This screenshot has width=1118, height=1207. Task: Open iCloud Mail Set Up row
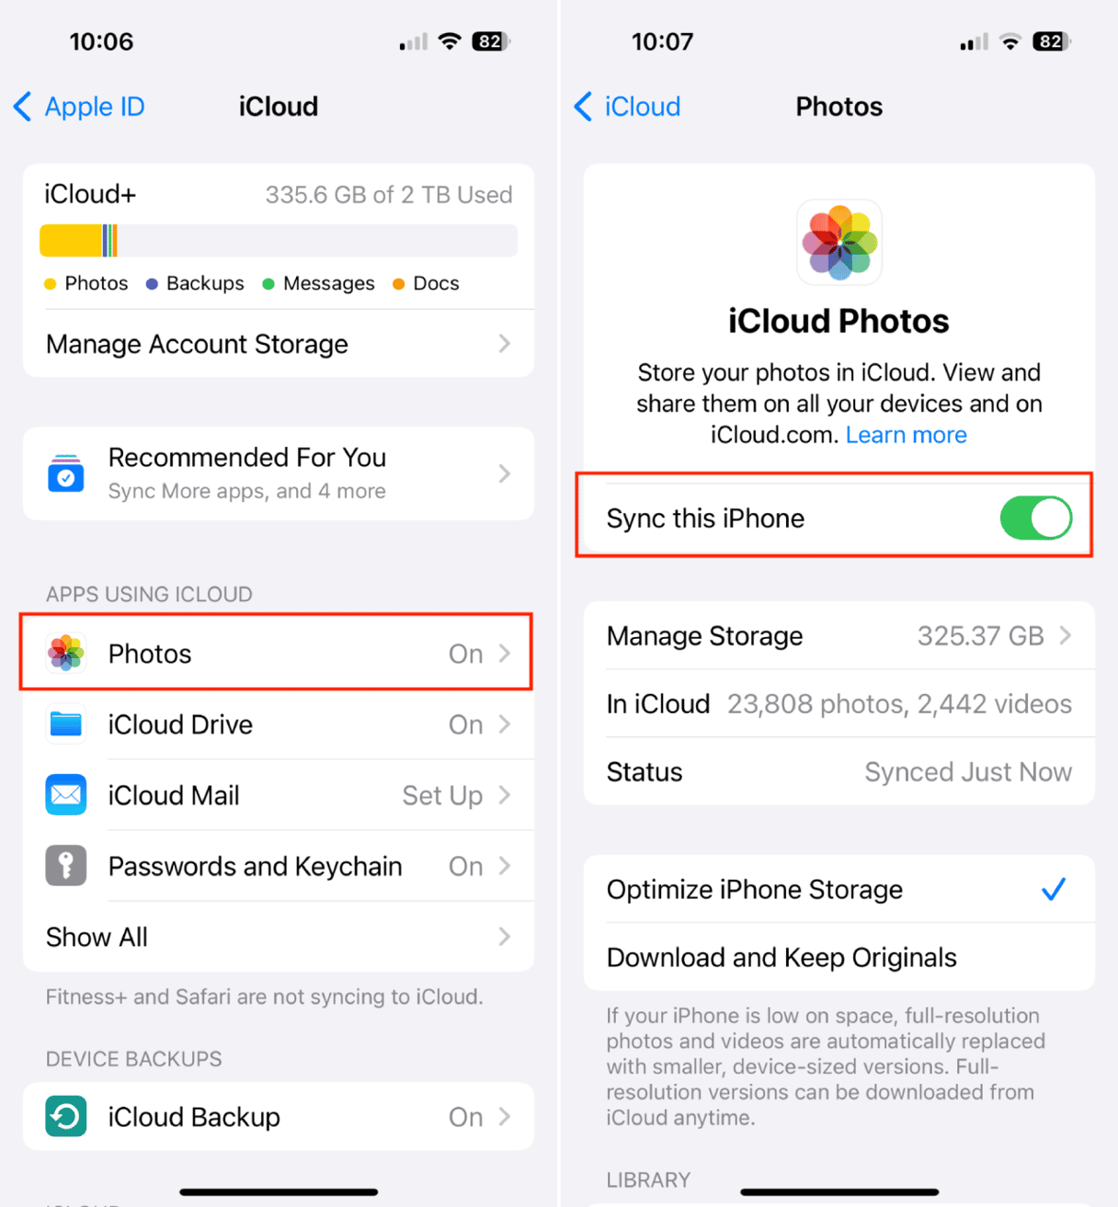[x=279, y=795]
